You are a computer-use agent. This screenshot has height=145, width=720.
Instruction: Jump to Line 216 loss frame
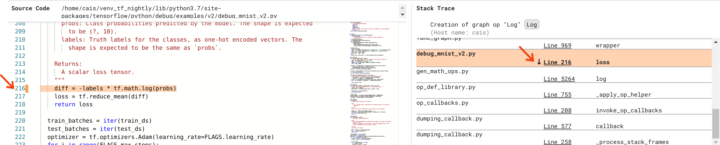pos(557,62)
